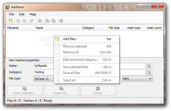Click the Select all toolbar icon
The width and height of the screenshot is (171, 111).
point(40,21)
